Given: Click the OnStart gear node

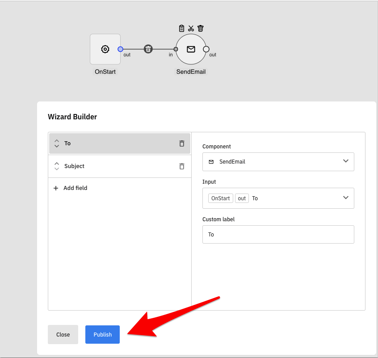Looking at the screenshot, I should (x=105, y=49).
